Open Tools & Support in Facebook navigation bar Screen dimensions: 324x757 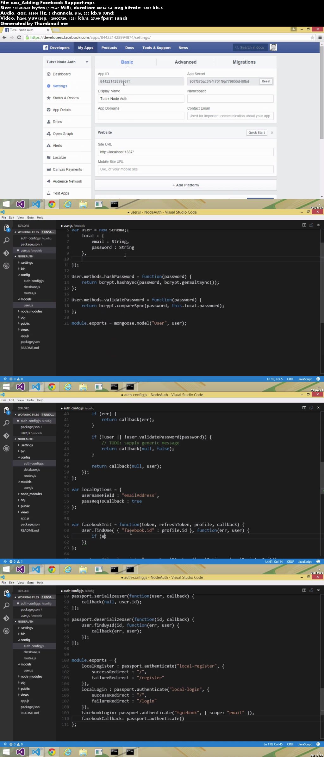point(156,48)
